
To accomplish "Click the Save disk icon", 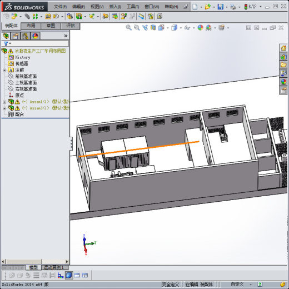I will pyautogui.click(x=220, y=7).
